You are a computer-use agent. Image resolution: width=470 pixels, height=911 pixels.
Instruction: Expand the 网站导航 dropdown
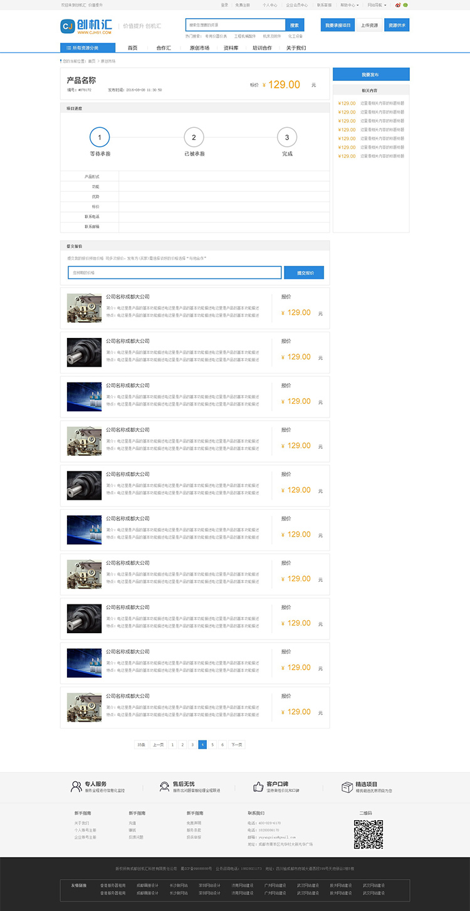click(376, 4)
